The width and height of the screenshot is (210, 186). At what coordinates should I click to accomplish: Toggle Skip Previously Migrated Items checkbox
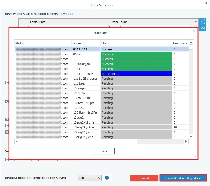pos(7,159)
